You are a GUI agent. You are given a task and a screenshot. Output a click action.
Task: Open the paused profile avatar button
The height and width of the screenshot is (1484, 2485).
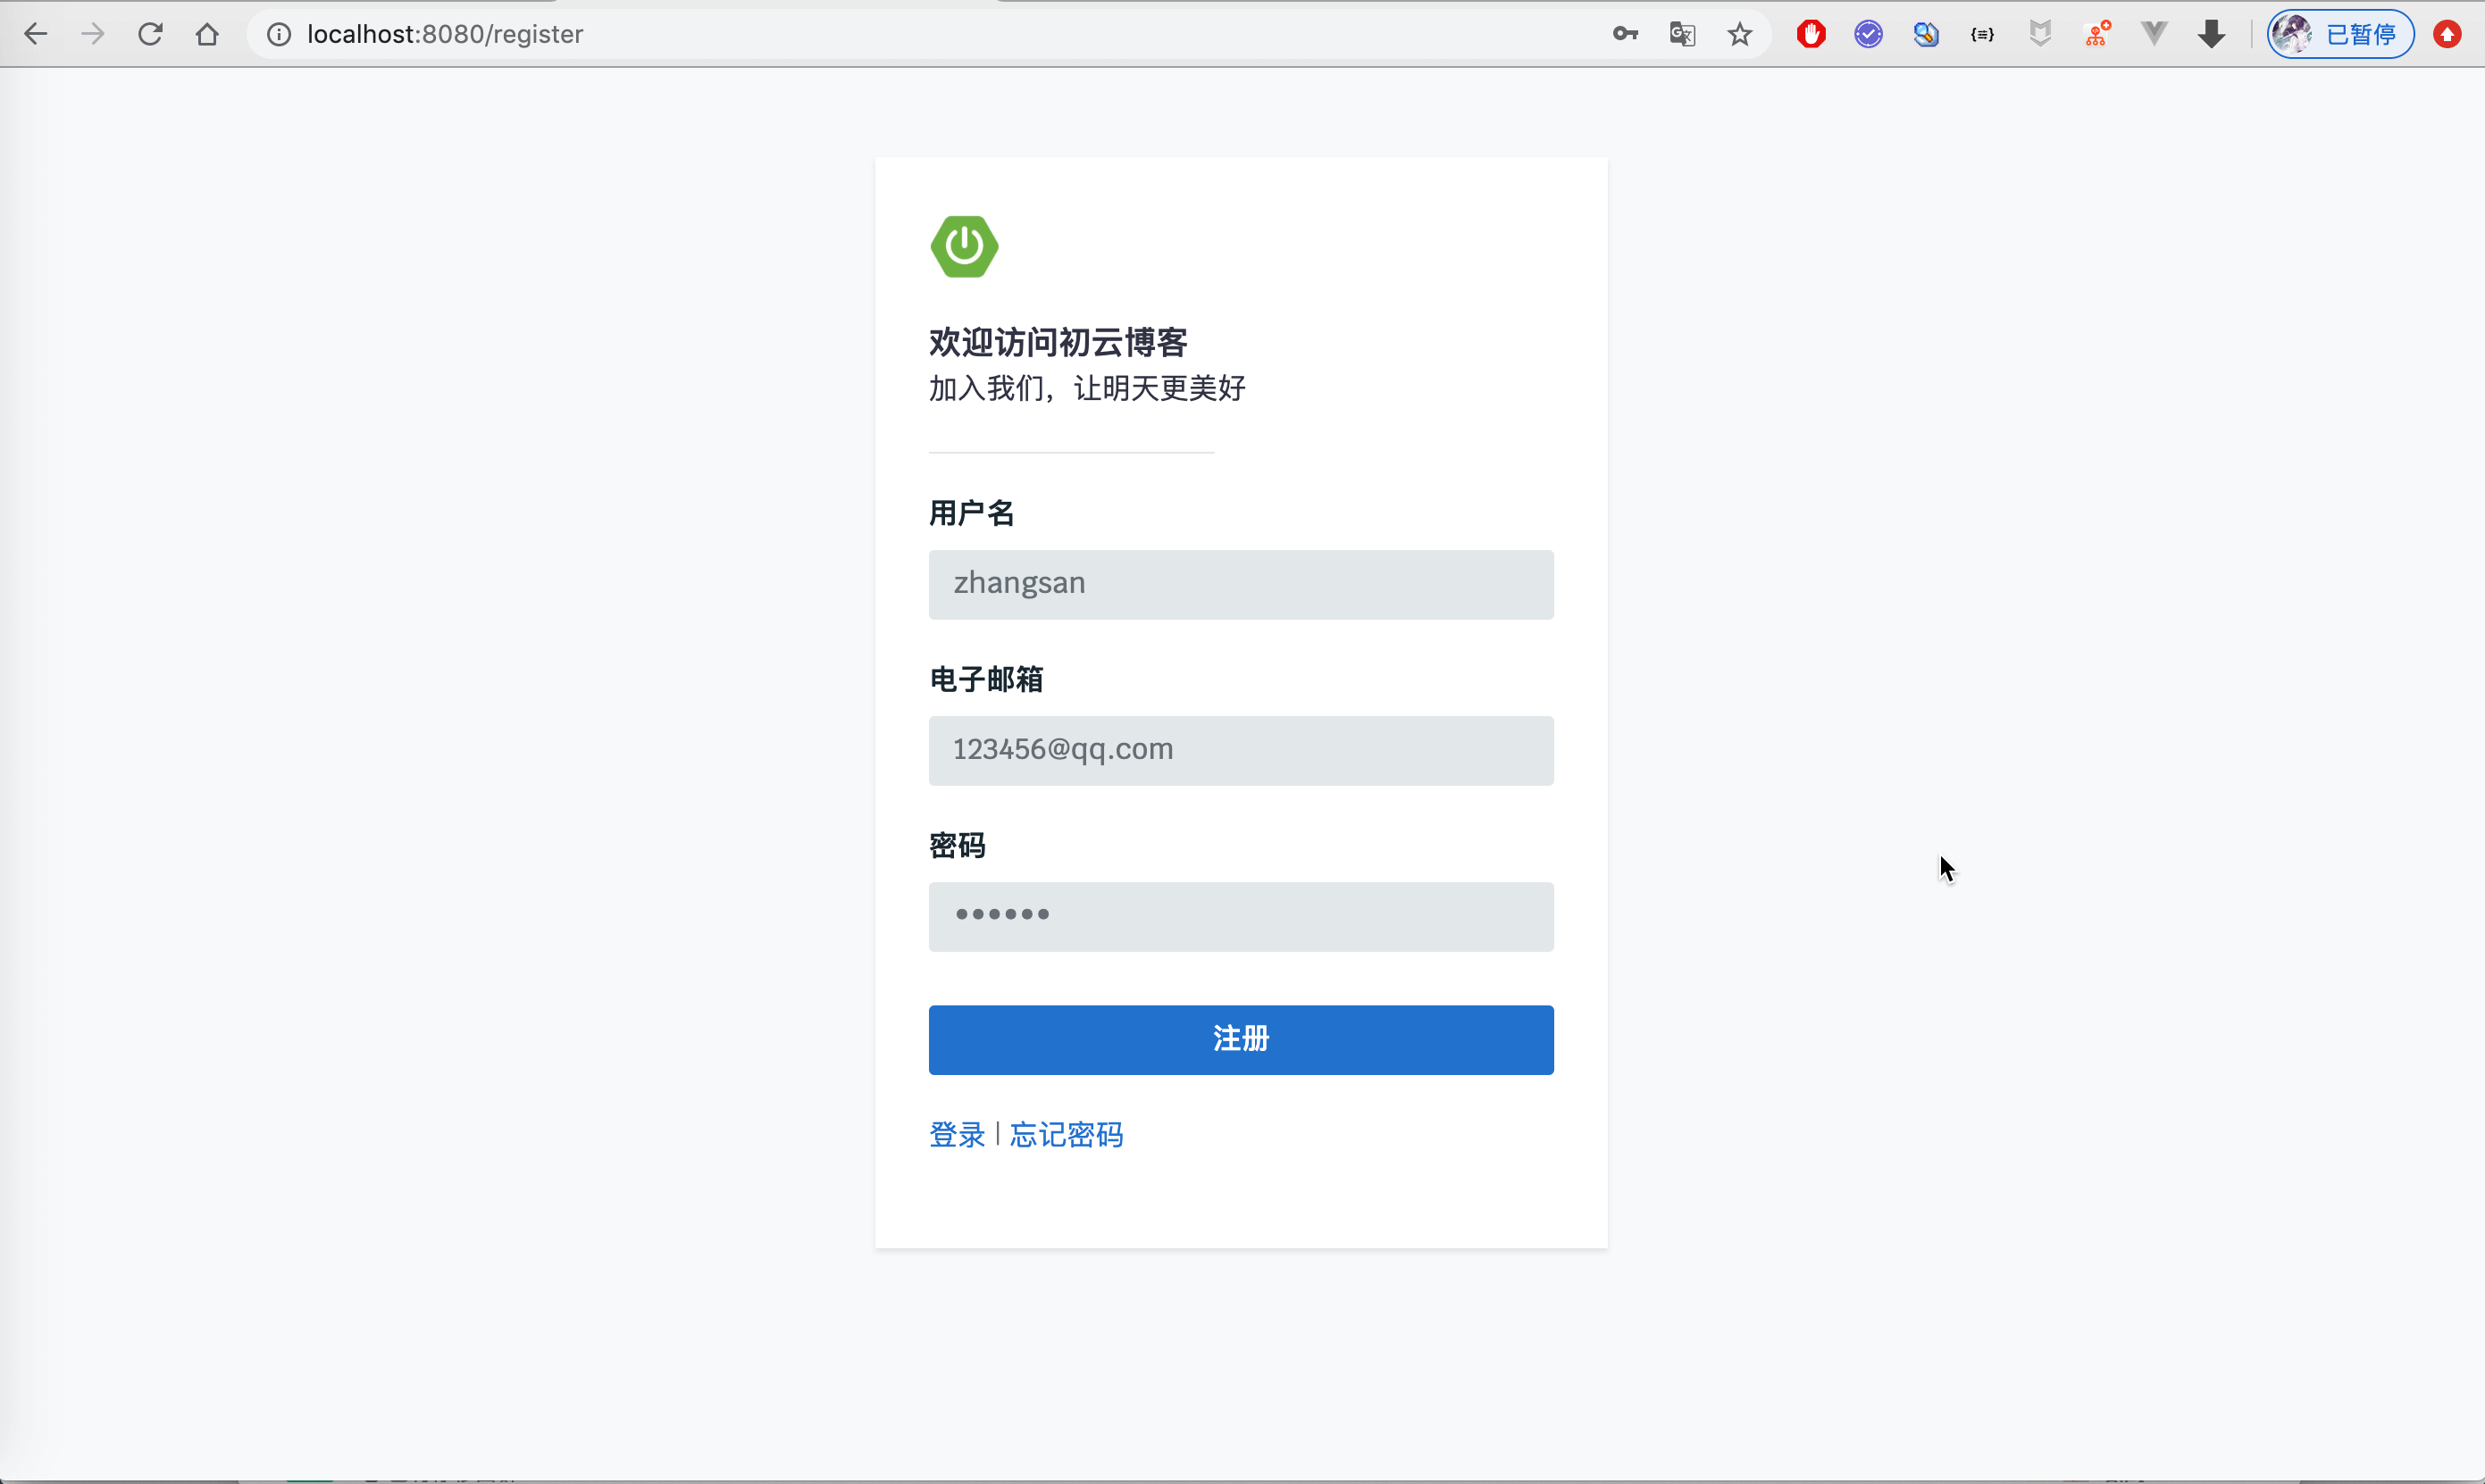tap(2339, 34)
